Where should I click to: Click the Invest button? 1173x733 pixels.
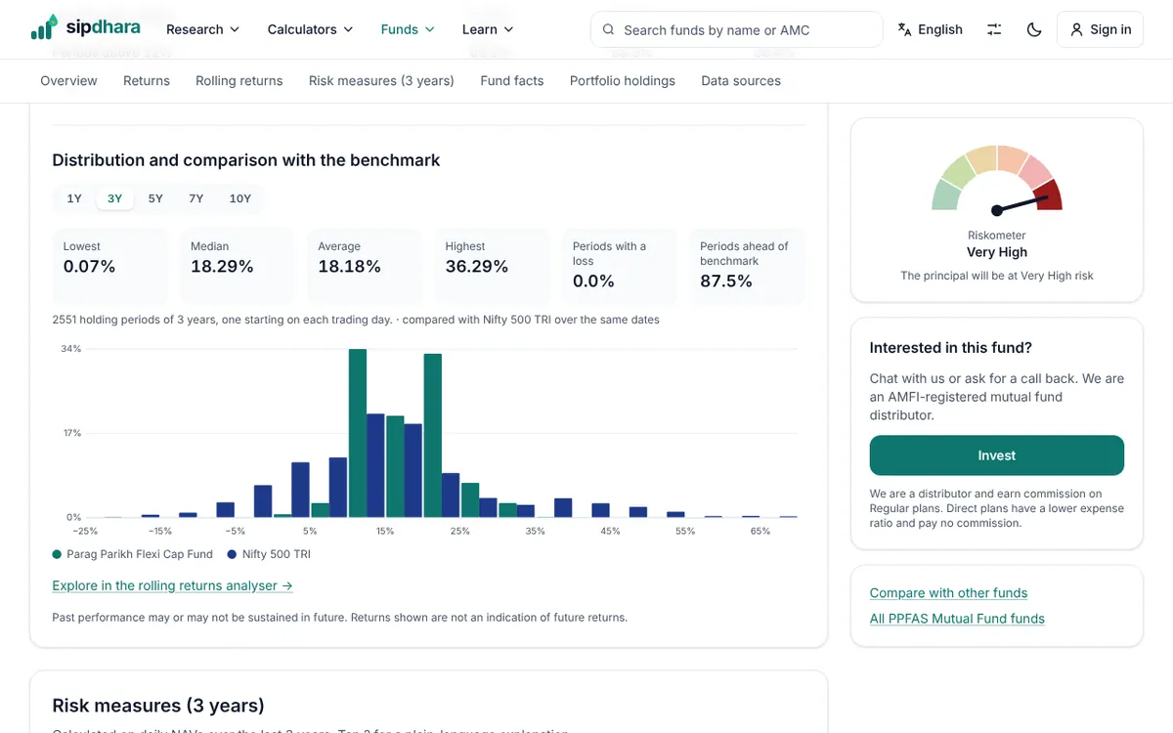[x=997, y=455]
